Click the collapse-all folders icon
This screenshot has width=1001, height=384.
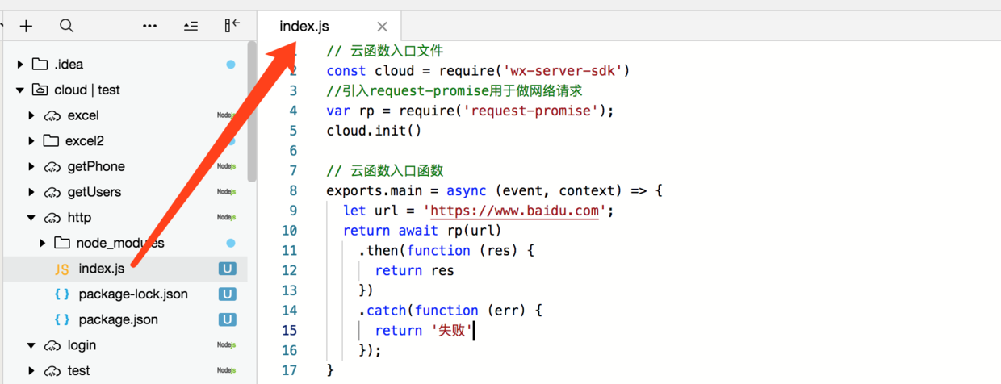(191, 26)
